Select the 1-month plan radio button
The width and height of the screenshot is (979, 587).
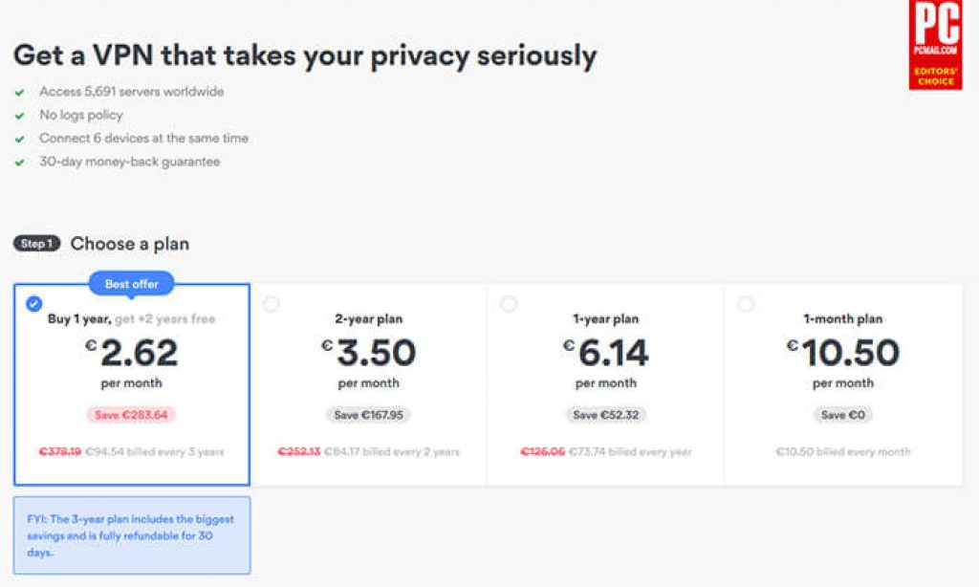point(746,304)
